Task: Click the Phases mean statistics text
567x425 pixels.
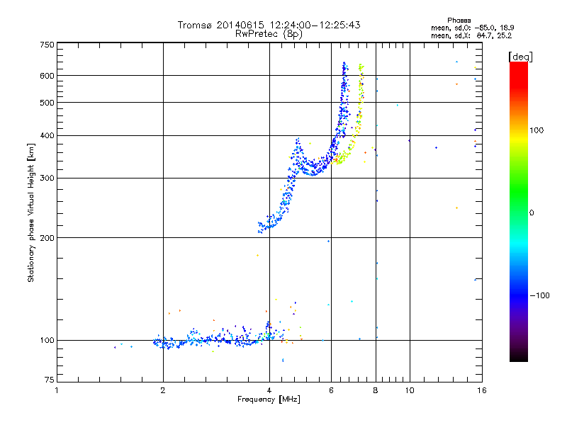Action: 472,28
